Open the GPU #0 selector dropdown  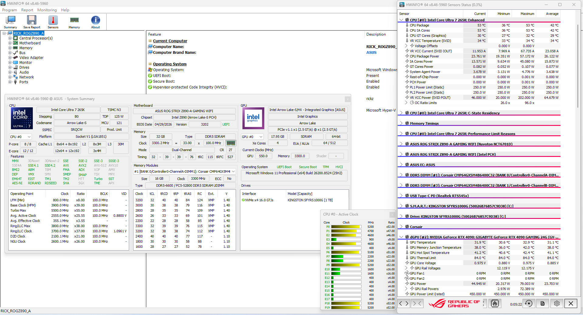252,137
